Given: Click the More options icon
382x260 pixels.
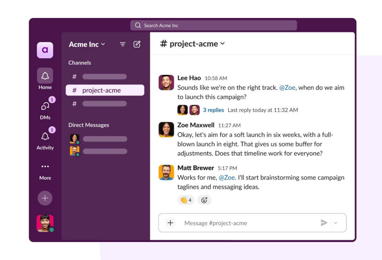Looking at the screenshot, I should tap(45, 166).
